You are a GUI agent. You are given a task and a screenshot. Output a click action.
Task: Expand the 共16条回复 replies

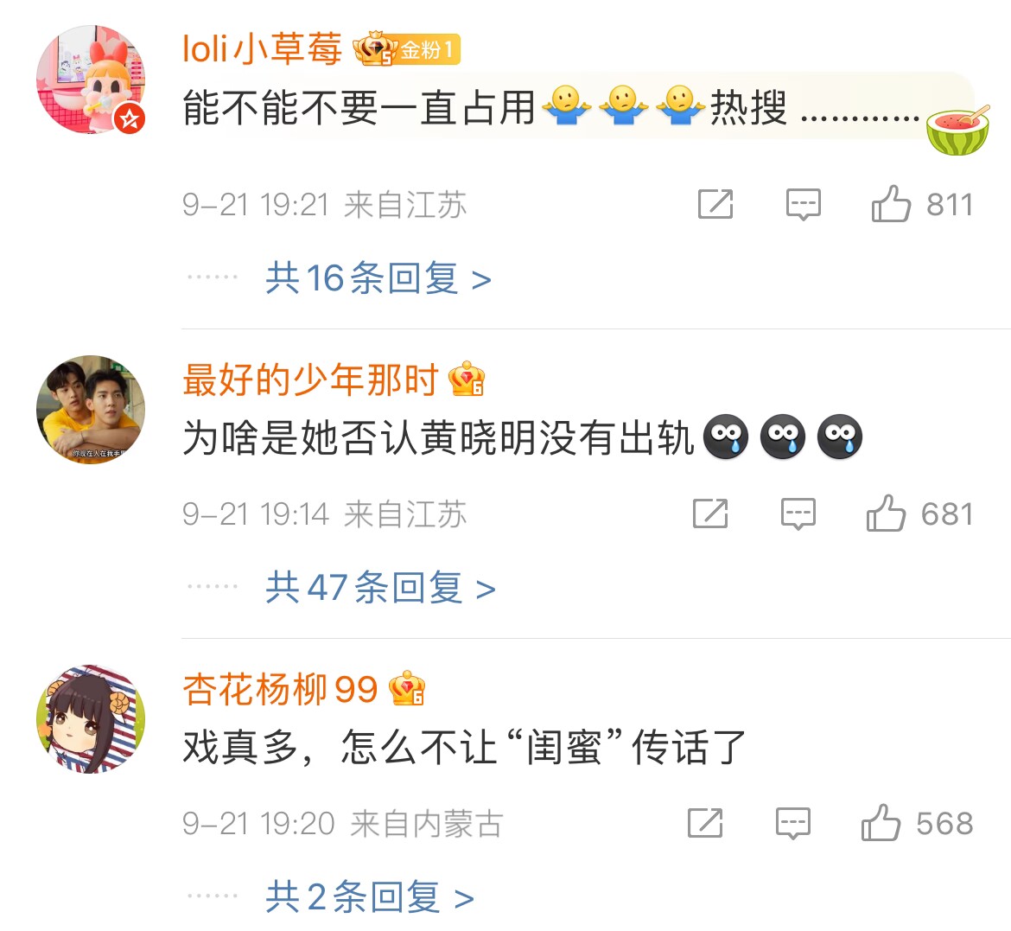378,278
